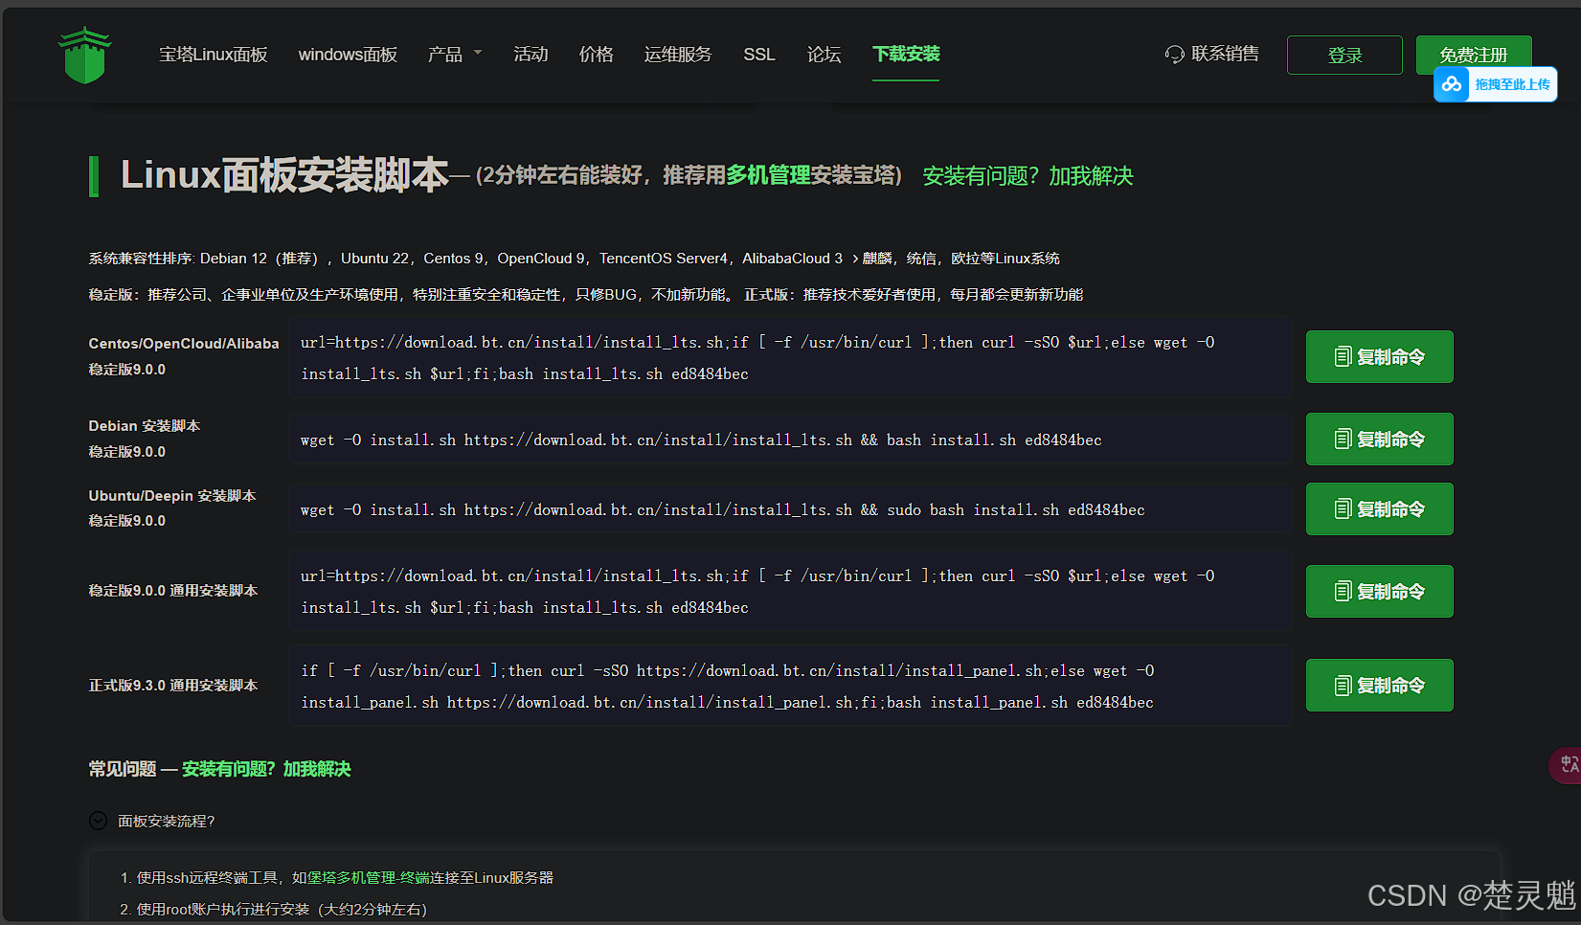The height and width of the screenshot is (925, 1581).
Task: Copy the Debian 安装脚本 command
Action: pos(1379,440)
